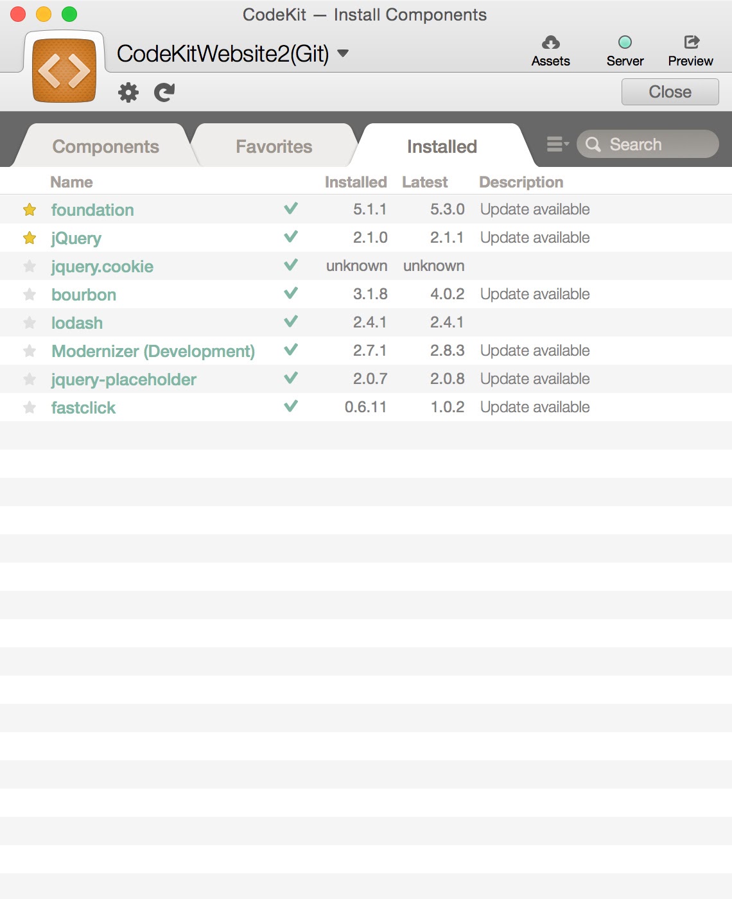Open the jquery.cookie component link
This screenshot has height=899, width=732.
tap(102, 266)
